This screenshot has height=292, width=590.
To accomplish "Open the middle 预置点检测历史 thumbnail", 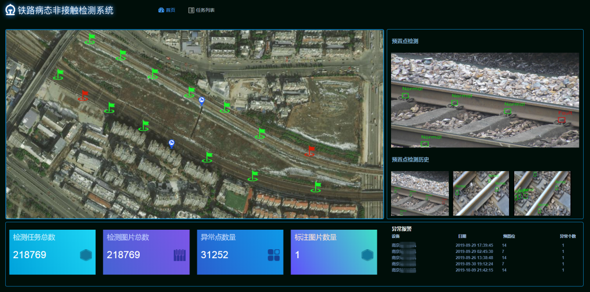I will pyautogui.click(x=480, y=193).
